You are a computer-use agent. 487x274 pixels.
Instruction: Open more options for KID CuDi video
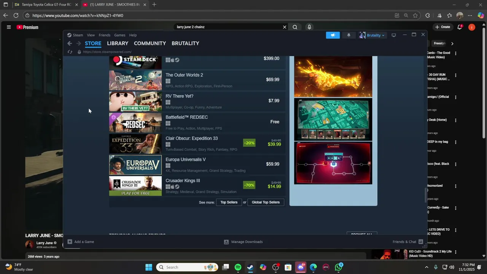[x=455, y=252]
